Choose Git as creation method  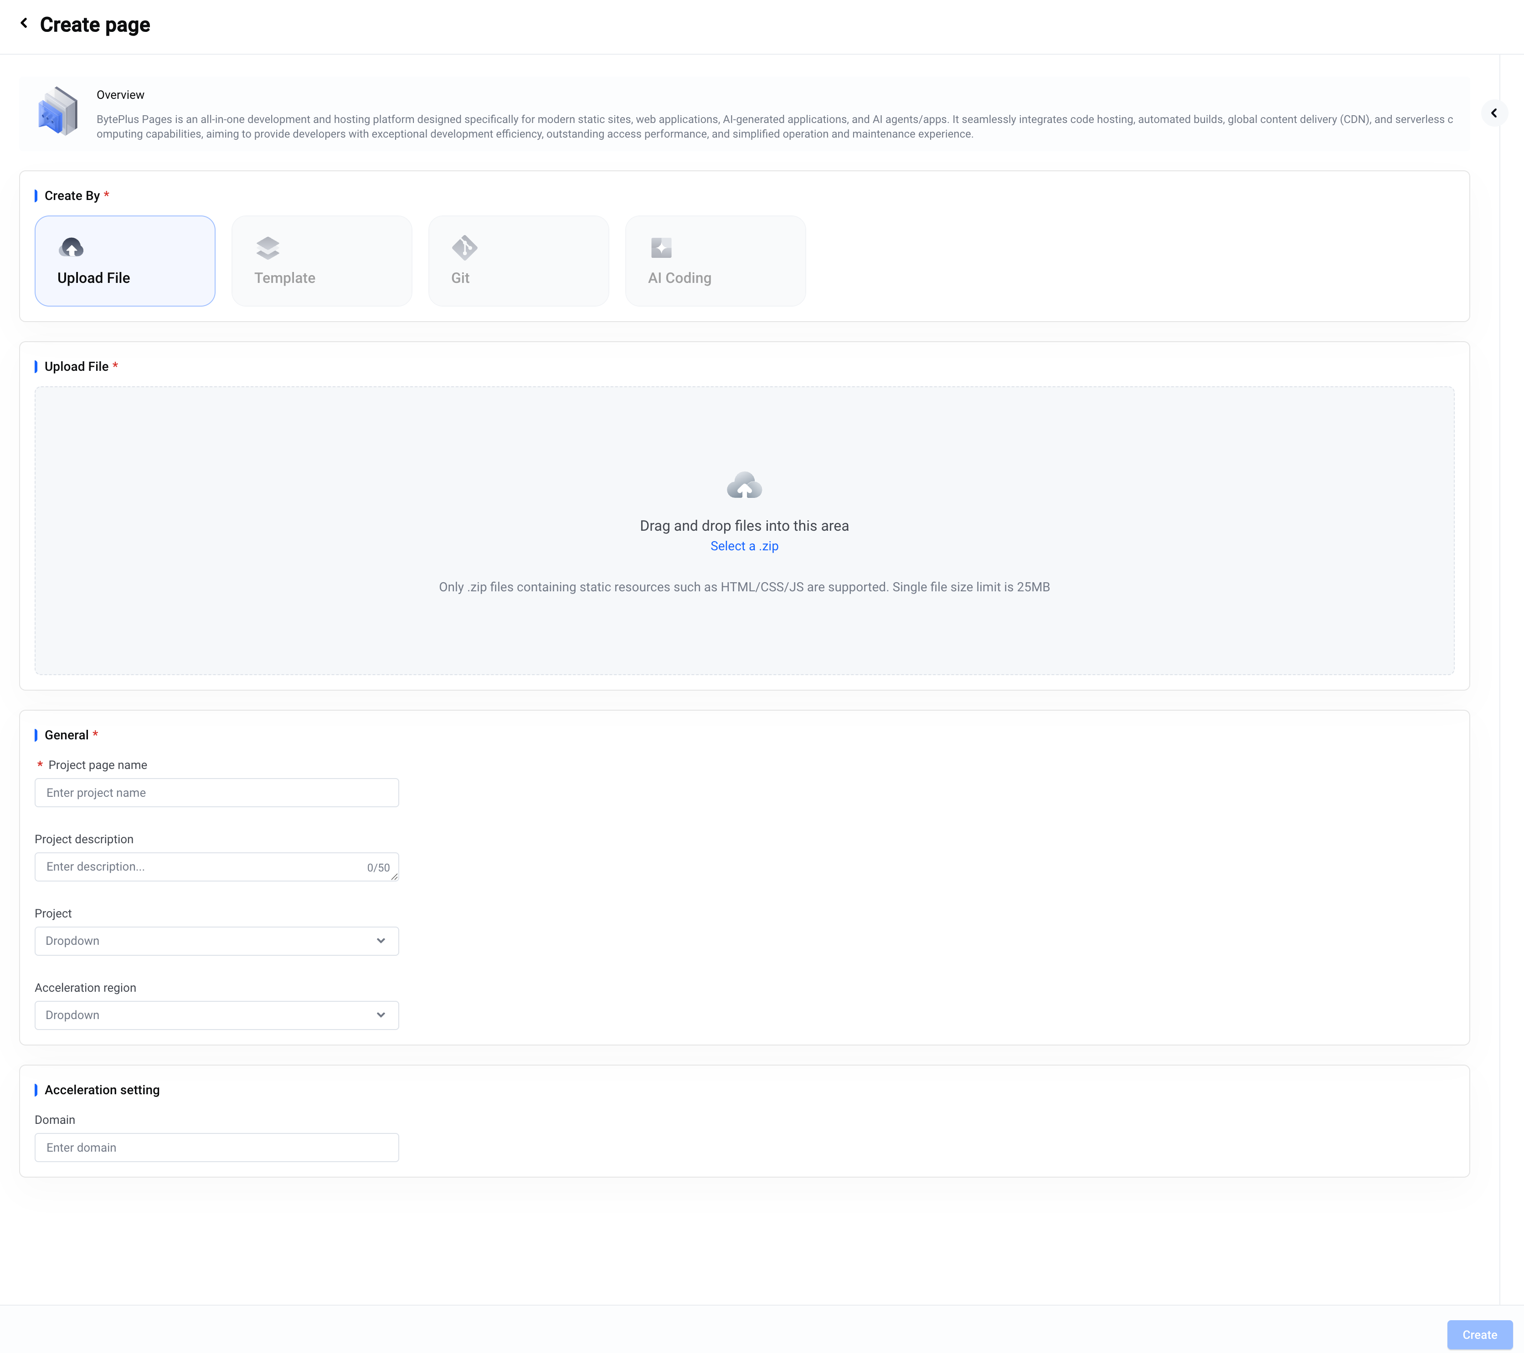point(518,261)
